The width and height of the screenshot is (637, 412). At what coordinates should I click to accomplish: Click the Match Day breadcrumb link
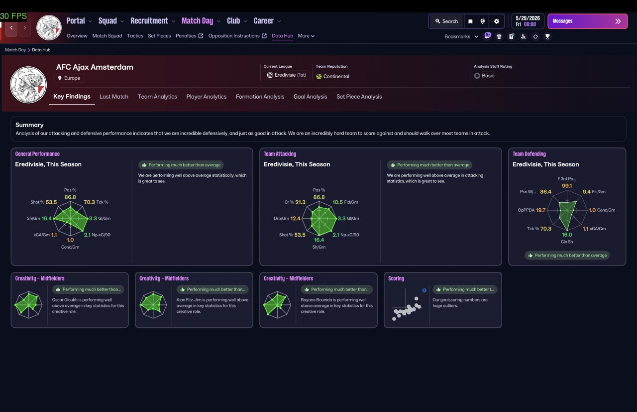click(15, 50)
